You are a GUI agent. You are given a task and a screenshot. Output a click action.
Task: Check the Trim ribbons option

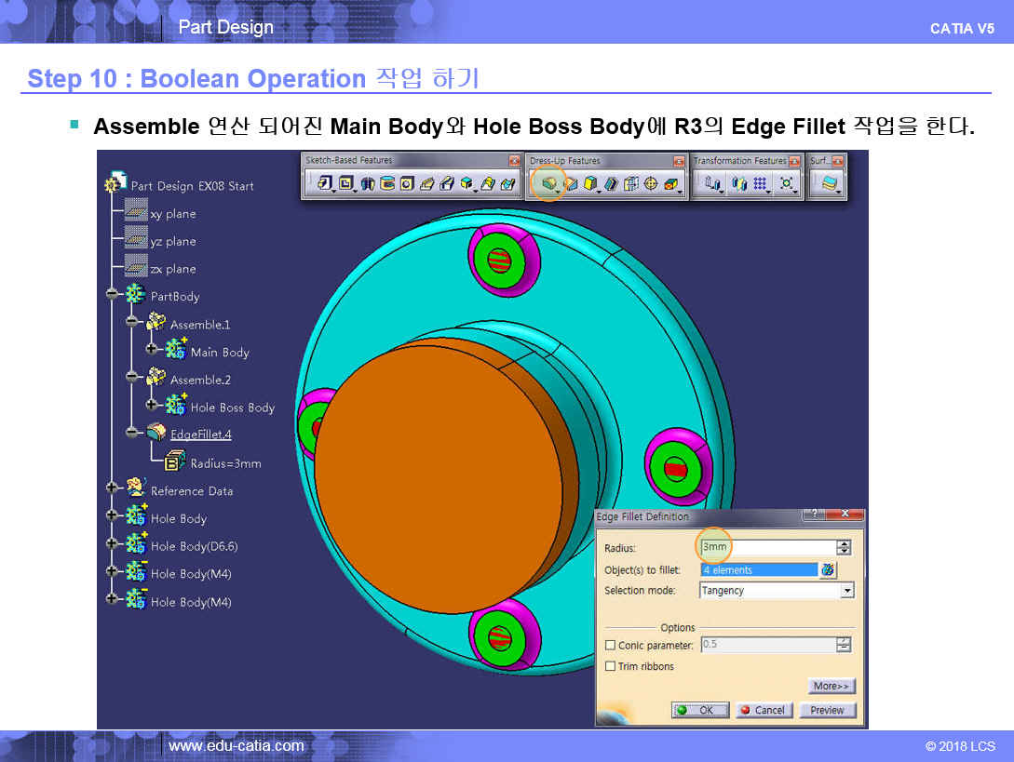(611, 666)
